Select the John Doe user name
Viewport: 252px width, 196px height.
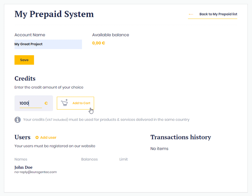pos(24,167)
